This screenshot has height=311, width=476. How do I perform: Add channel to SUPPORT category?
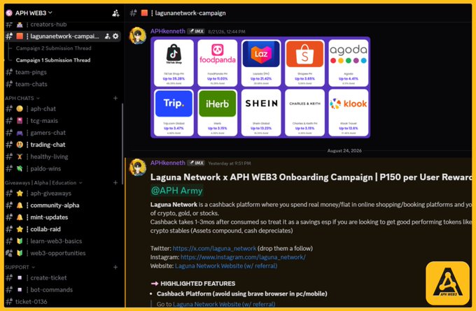click(115, 268)
